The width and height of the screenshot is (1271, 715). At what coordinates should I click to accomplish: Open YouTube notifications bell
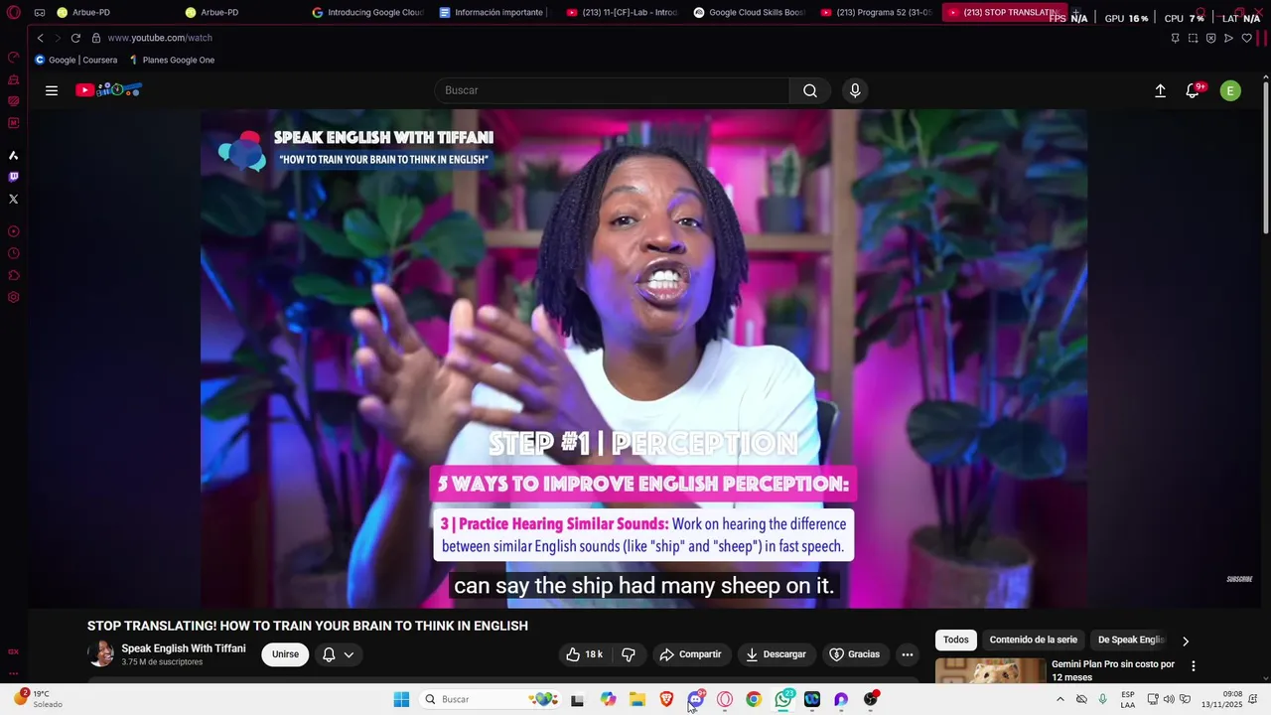click(x=1193, y=90)
